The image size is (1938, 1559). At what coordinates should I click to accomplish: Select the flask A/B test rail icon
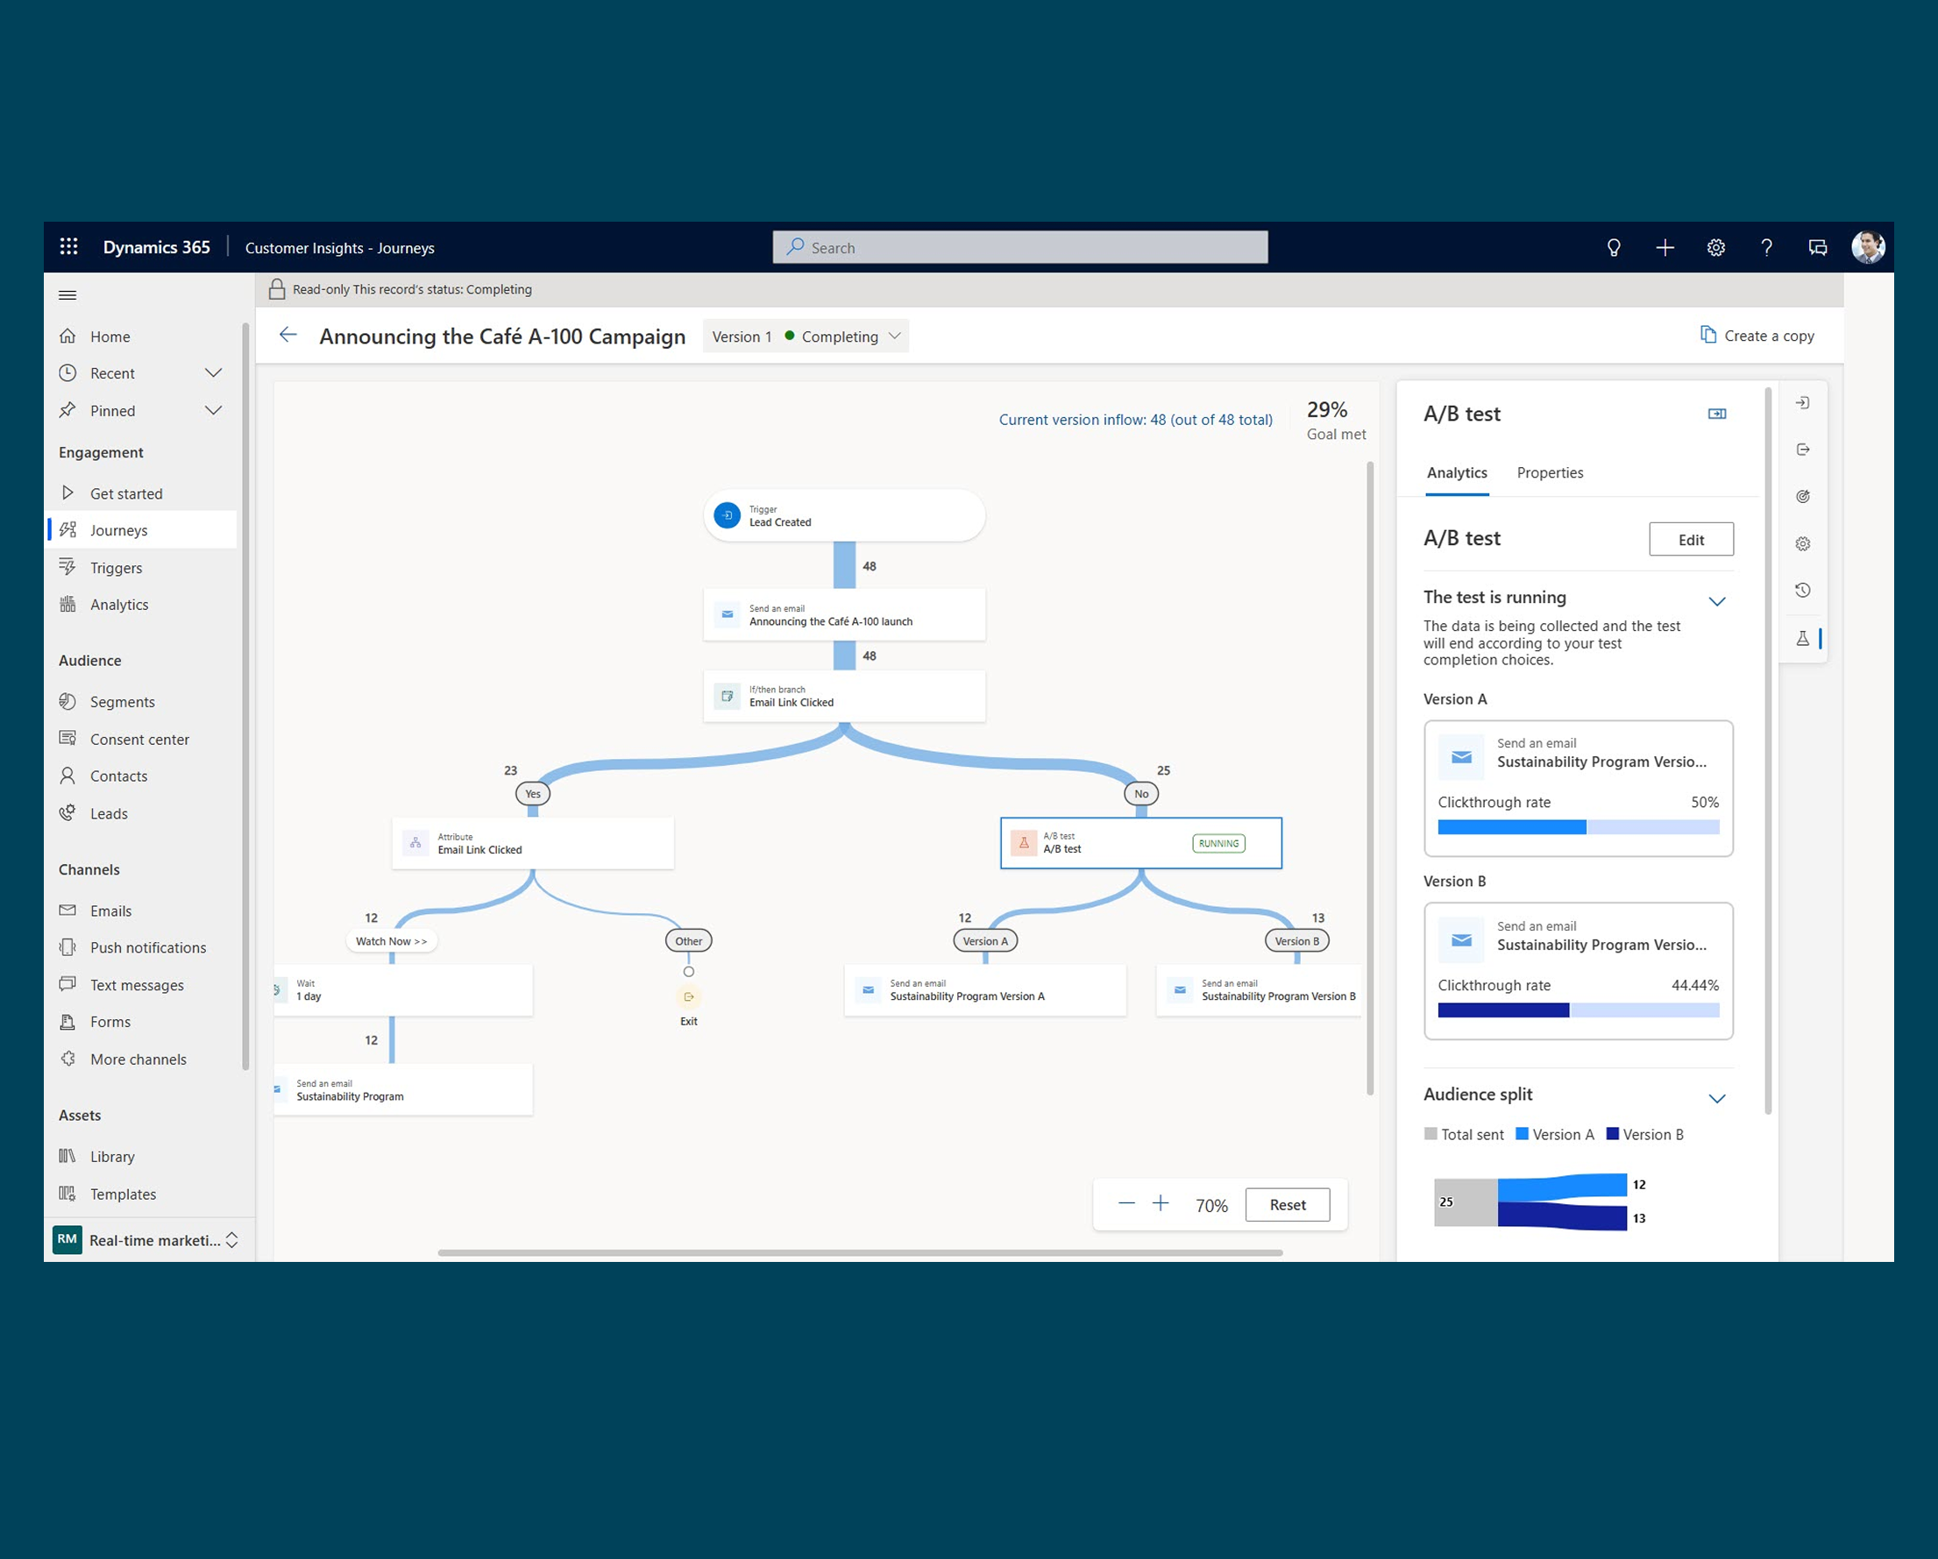pyautogui.click(x=1802, y=639)
